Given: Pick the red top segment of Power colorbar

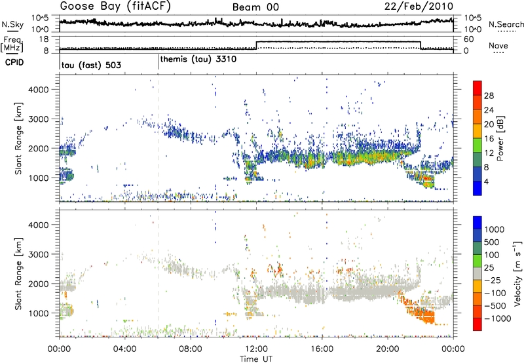Looking at the screenshot, I should (477, 88).
